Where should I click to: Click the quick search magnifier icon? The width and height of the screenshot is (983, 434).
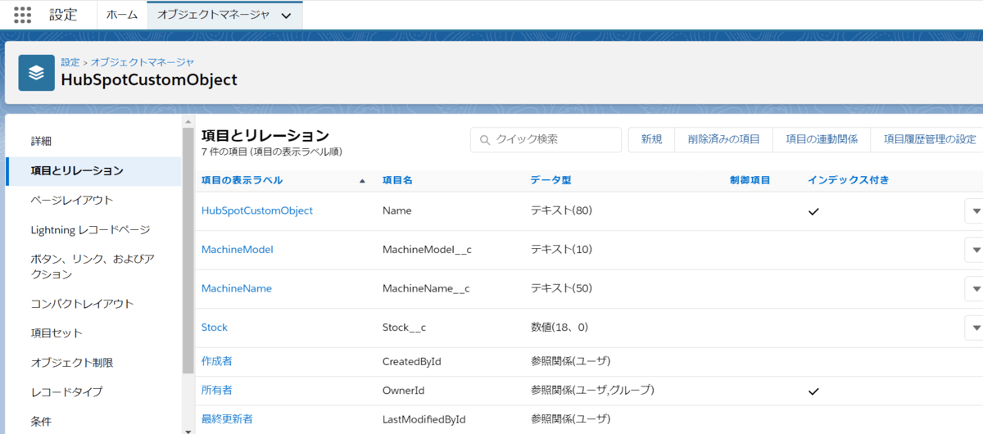484,140
